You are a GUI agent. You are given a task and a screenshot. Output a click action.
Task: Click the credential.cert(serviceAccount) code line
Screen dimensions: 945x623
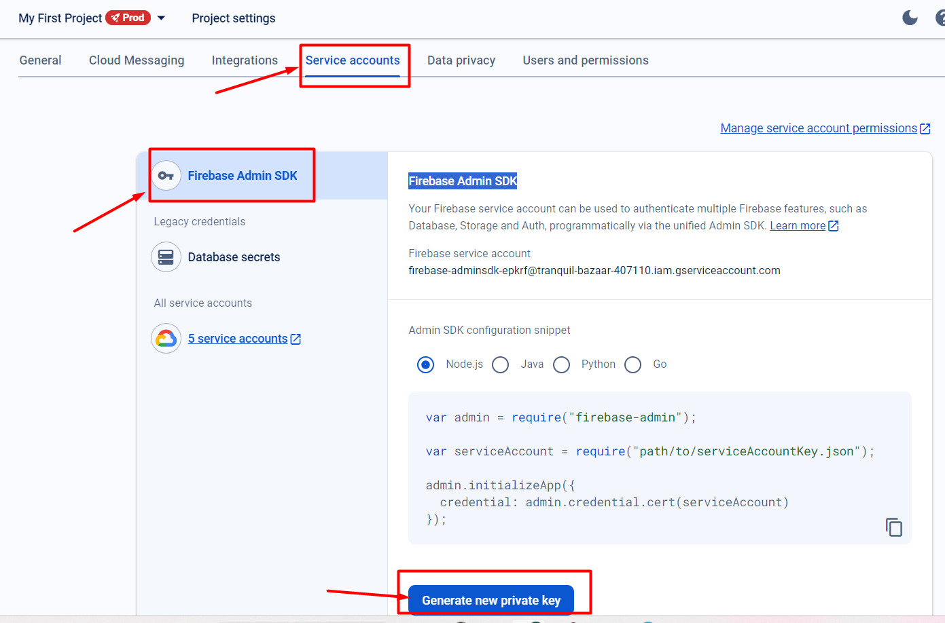click(614, 502)
